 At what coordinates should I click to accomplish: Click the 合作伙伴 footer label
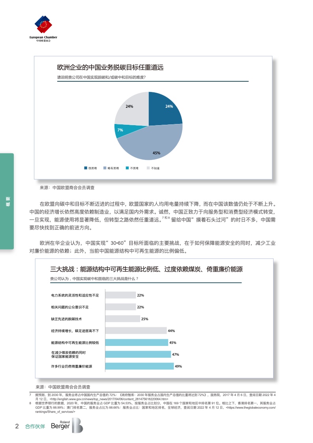pos(35,426)
